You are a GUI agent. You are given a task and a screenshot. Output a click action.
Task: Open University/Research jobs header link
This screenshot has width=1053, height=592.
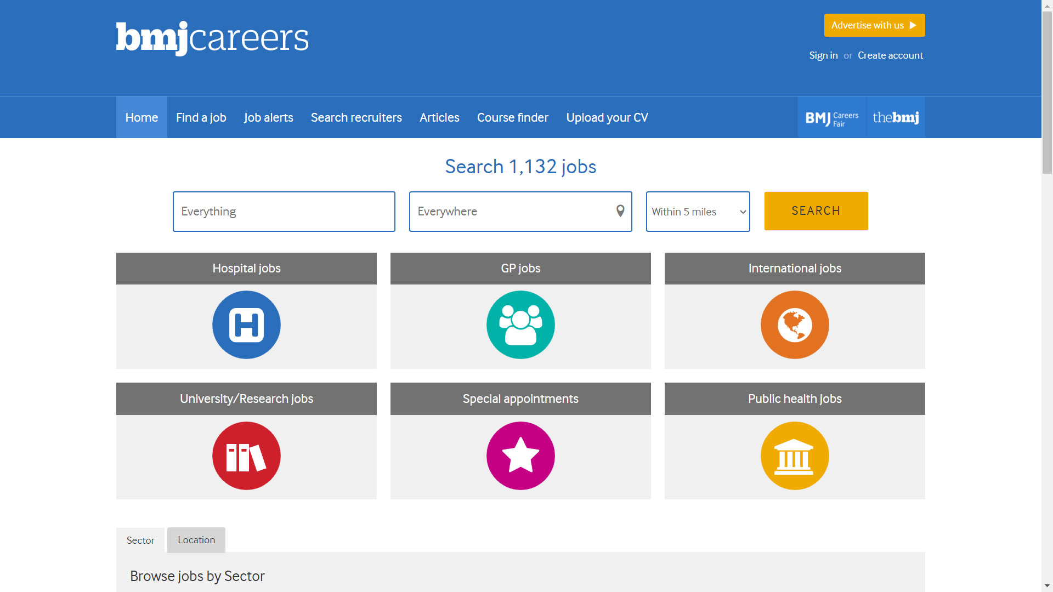(x=246, y=399)
